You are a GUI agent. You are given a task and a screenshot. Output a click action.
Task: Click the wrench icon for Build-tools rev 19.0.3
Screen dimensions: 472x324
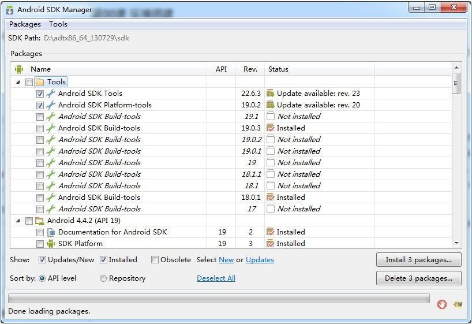tap(51, 128)
